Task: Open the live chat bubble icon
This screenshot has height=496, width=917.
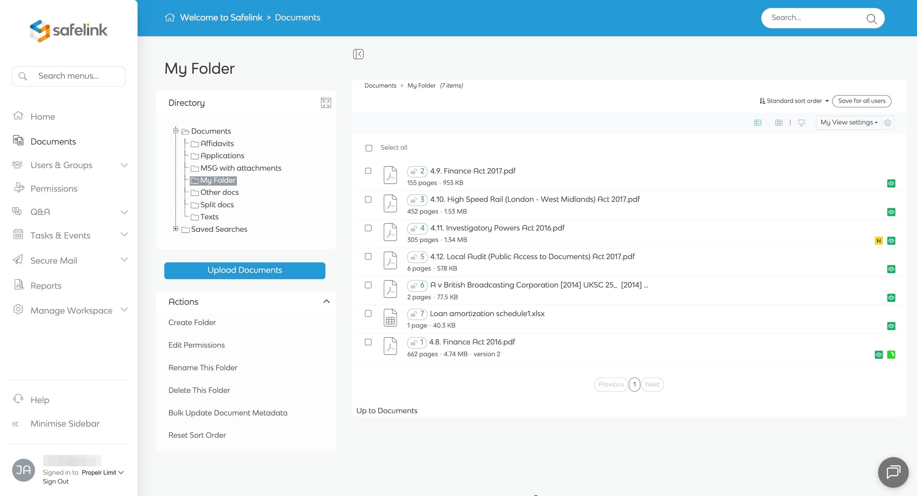Action: 893,472
